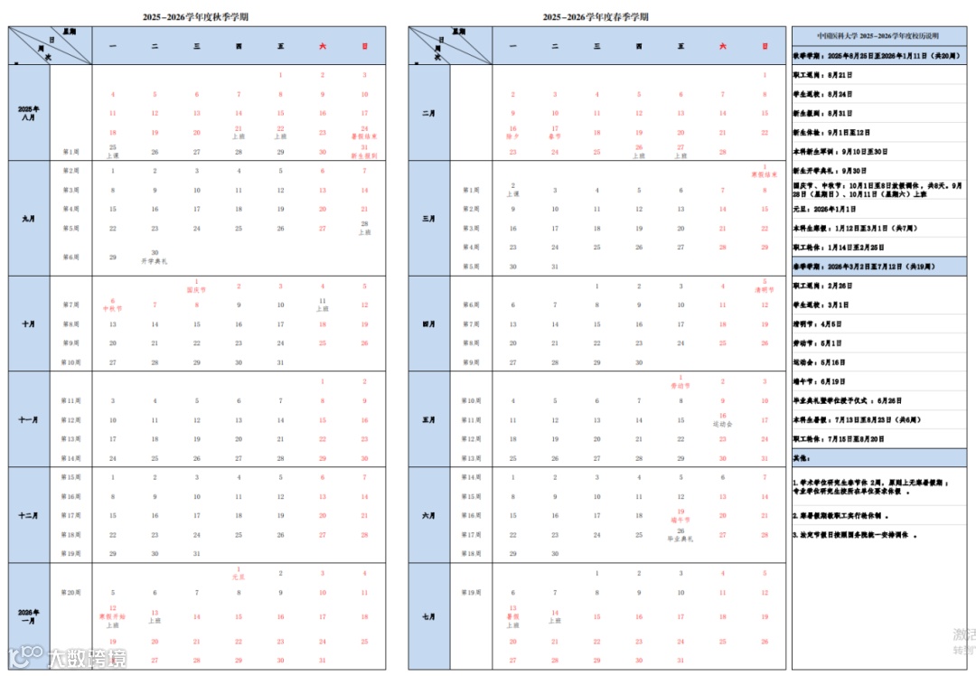Image resolution: width=976 pixels, height=676 pixels.
Task: Click May 1 '劳动节' cell
Action: pos(680,381)
